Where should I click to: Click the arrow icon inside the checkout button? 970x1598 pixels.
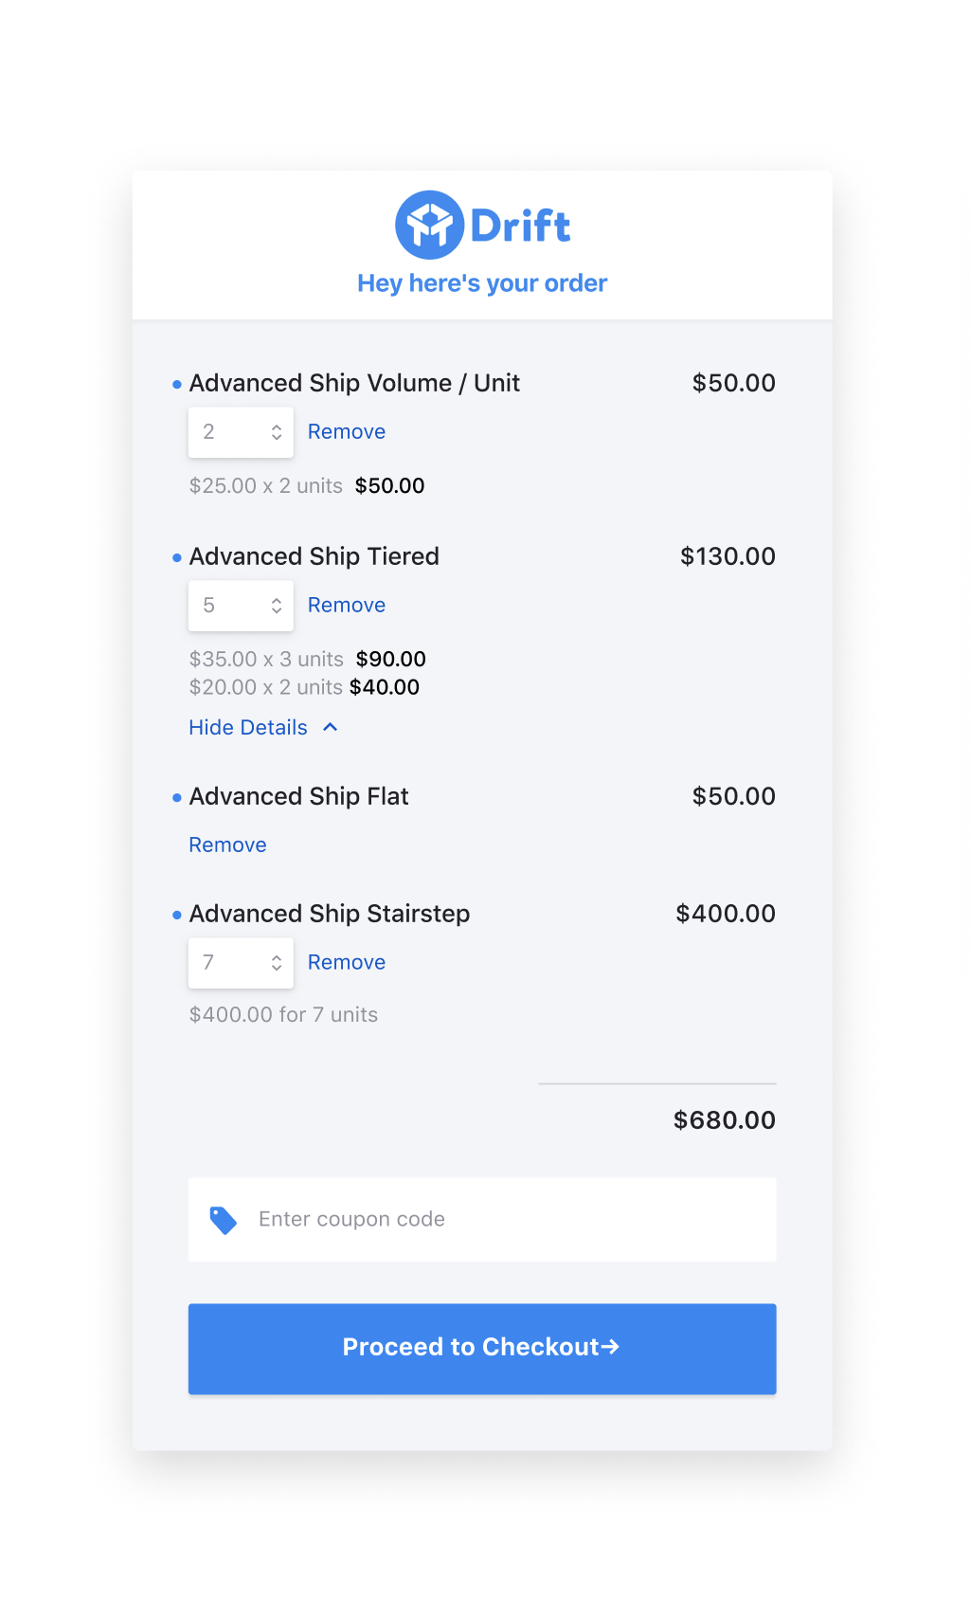pos(612,1347)
